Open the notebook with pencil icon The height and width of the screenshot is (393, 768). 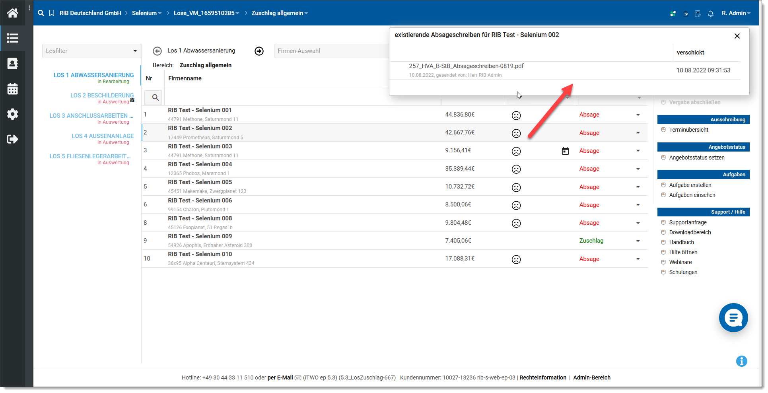(x=698, y=14)
